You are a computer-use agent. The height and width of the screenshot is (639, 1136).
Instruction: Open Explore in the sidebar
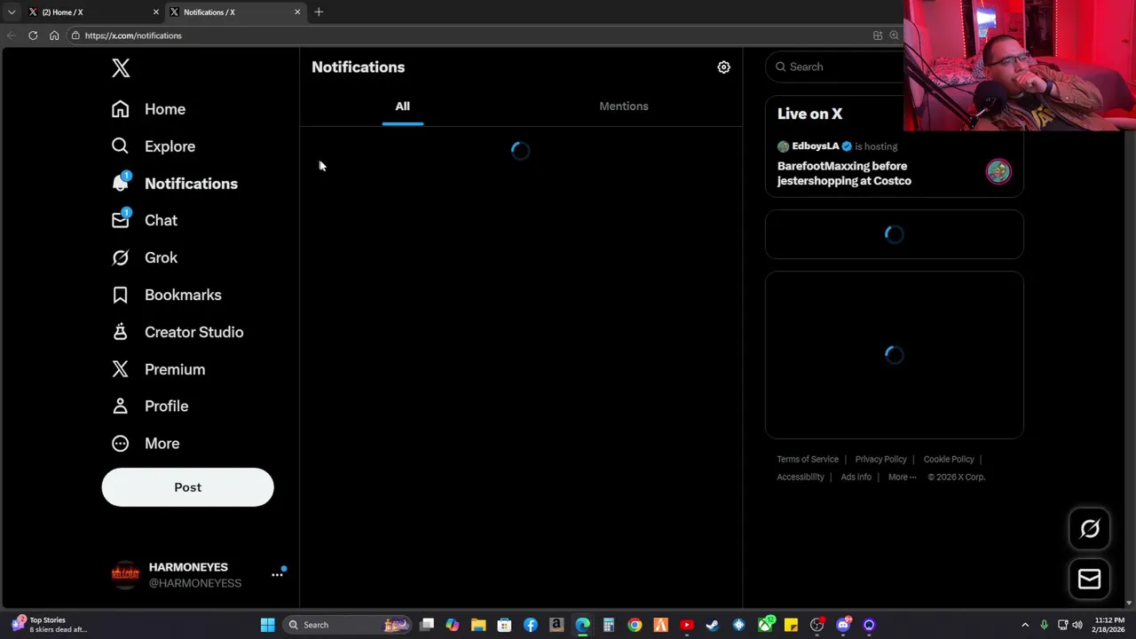(153, 146)
